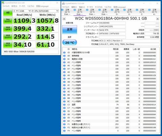
Task: Click the status icon of row AB
Action: 64,82
